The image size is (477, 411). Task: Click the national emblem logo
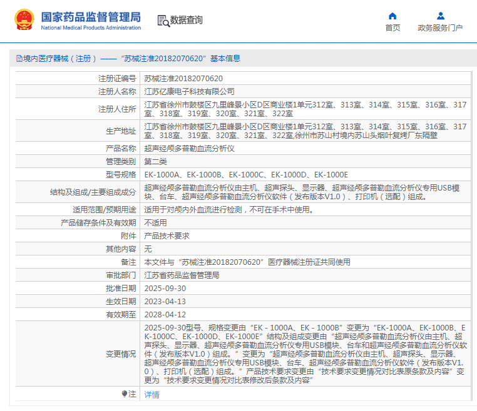(x=25, y=21)
